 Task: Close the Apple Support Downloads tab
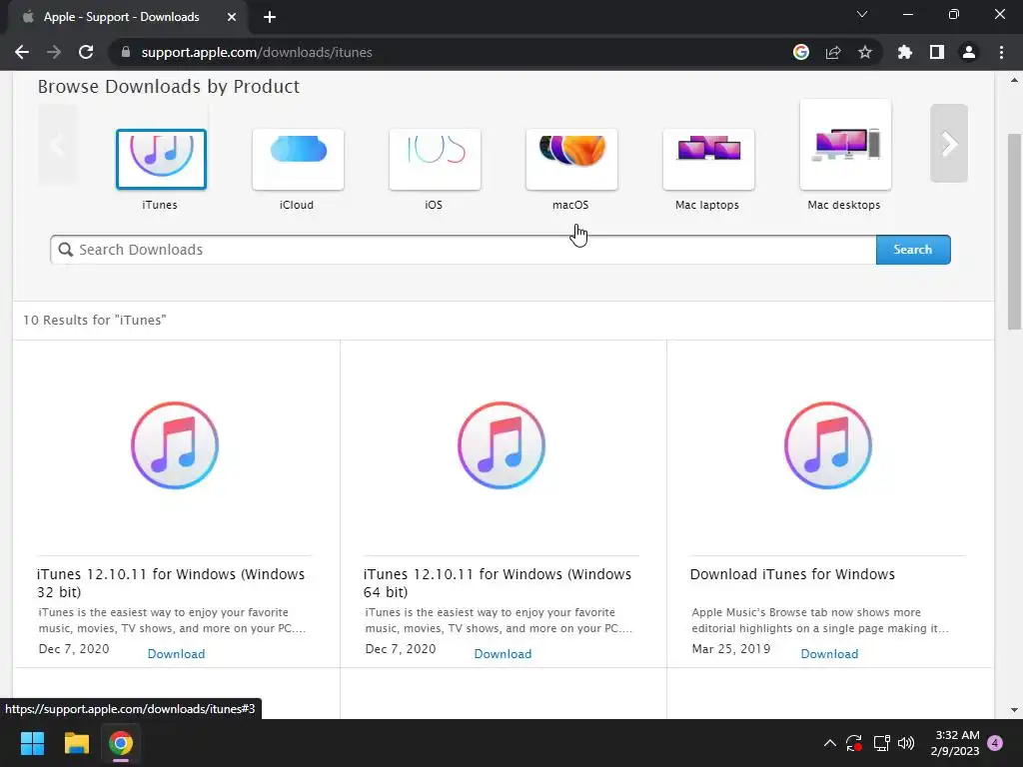pyautogui.click(x=232, y=17)
